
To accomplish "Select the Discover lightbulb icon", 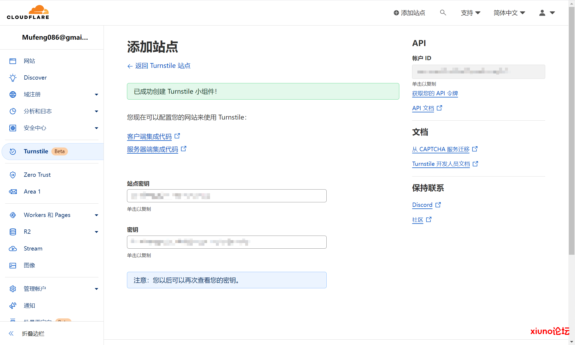I will click(13, 77).
